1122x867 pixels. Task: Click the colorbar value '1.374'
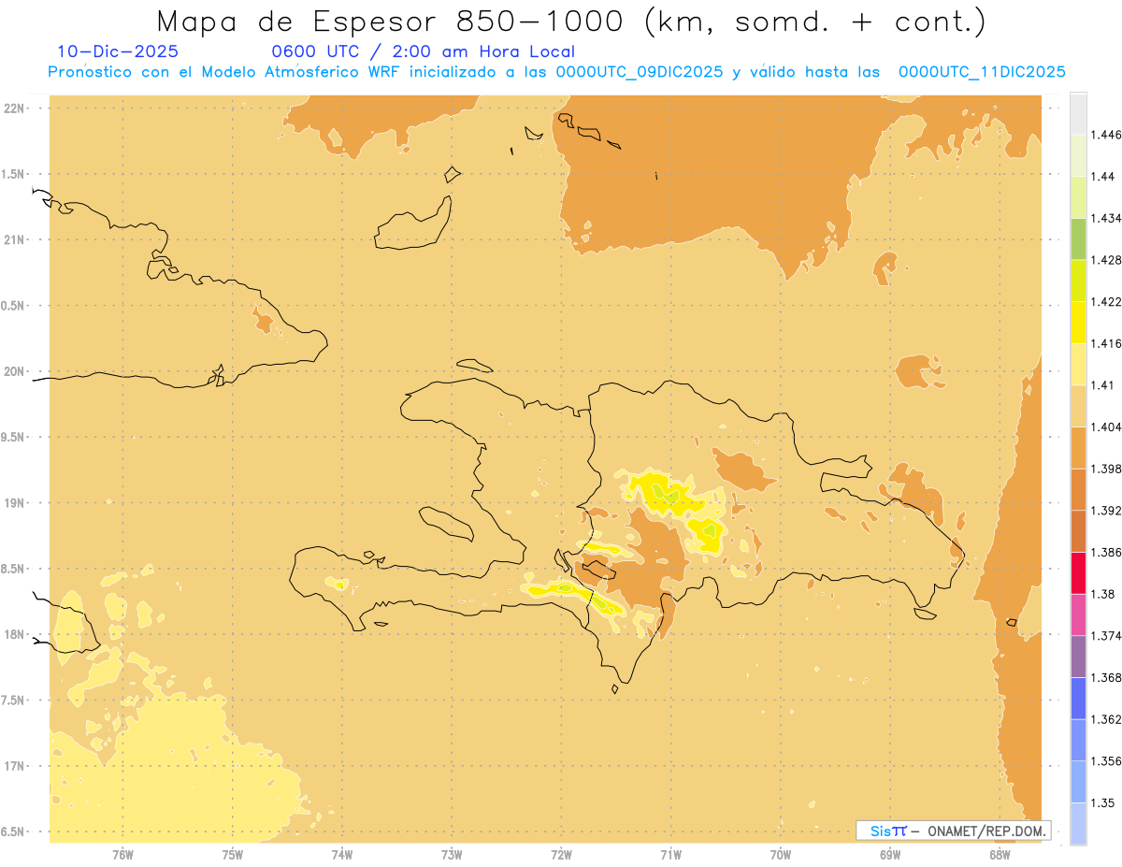1104,636
